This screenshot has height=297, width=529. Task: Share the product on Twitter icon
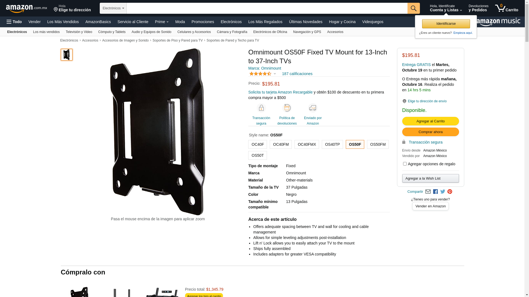point(442,192)
